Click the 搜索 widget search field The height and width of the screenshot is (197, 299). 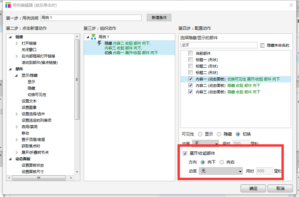tap(219, 45)
